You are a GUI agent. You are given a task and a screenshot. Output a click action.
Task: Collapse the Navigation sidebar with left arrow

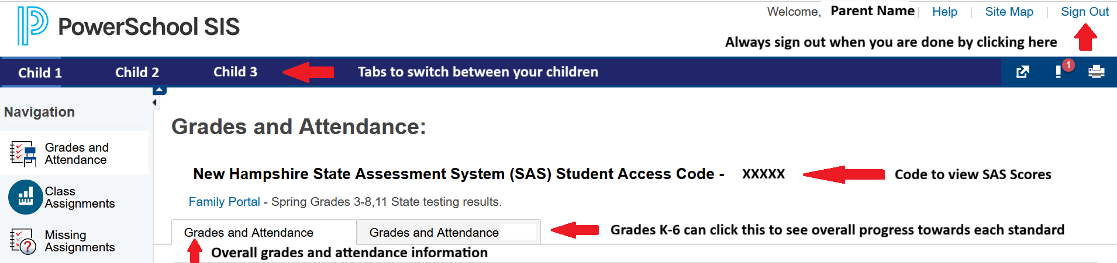155,103
